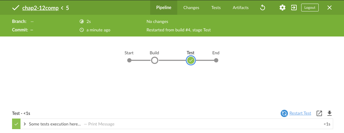Switch to the Changes tab

[191, 8]
